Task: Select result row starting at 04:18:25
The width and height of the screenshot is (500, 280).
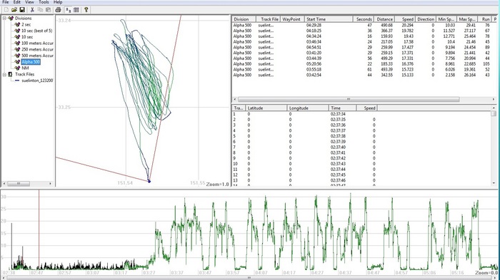Action: (x=364, y=31)
